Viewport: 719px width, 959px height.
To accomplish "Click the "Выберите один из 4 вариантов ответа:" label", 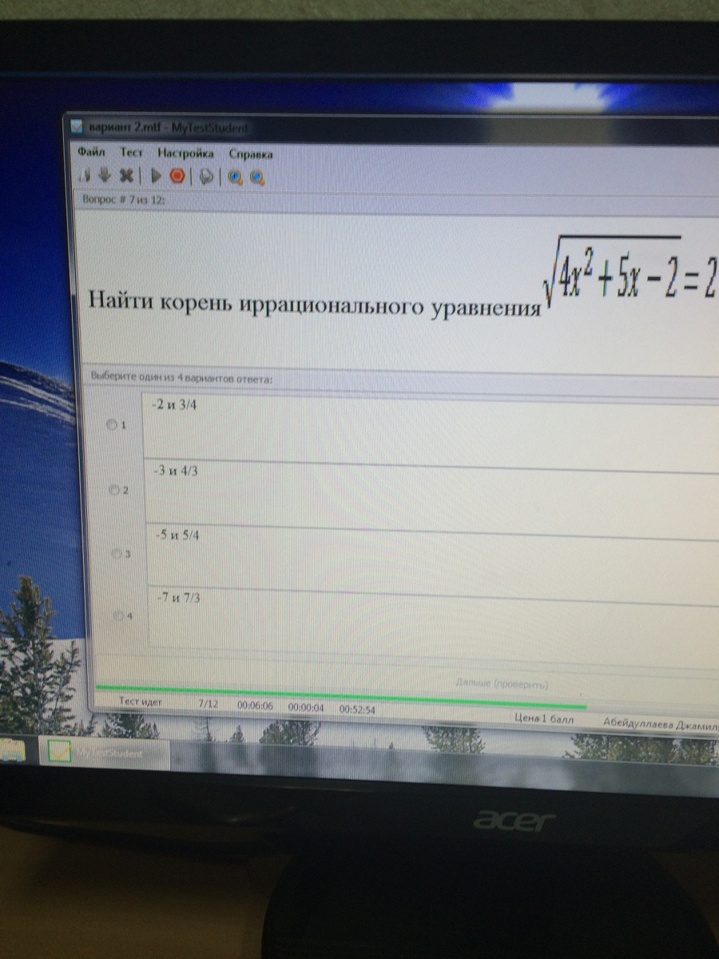I will point(182,378).
